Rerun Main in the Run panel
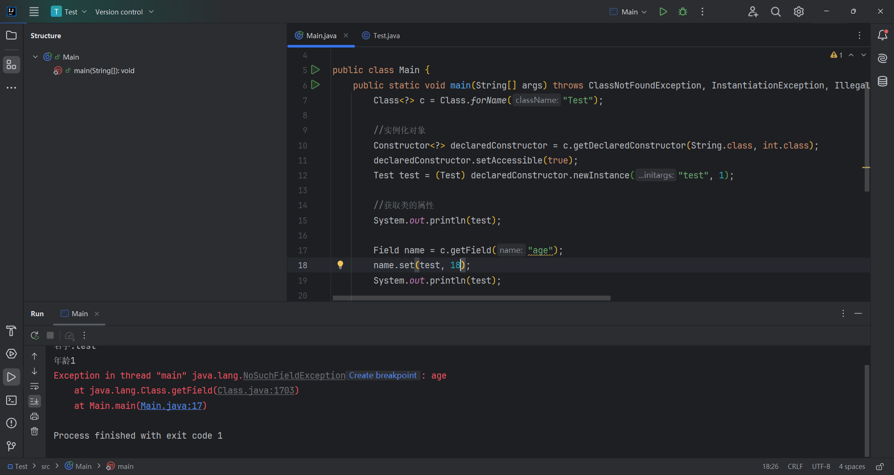Viewport: 894px width, 475px height. [35, 335]
